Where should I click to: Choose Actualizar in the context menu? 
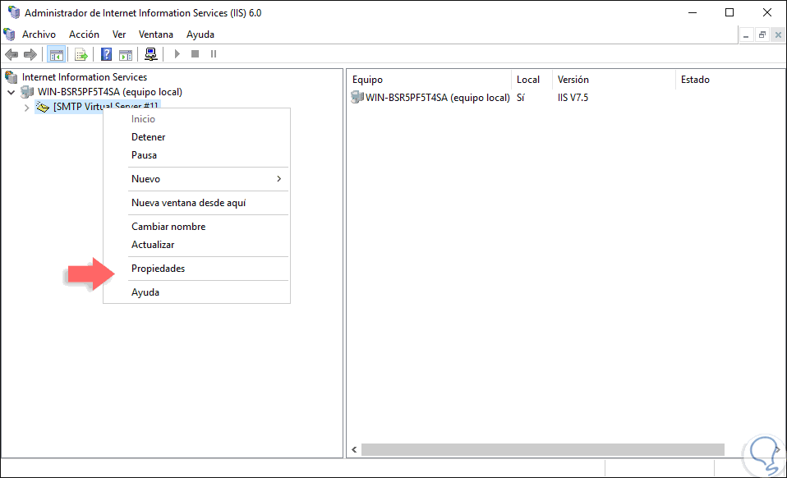coord(197,244)
